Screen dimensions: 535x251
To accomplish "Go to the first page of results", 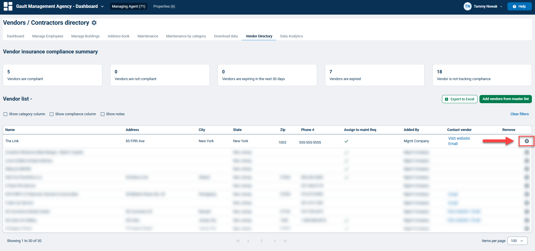I will (238, 241).
